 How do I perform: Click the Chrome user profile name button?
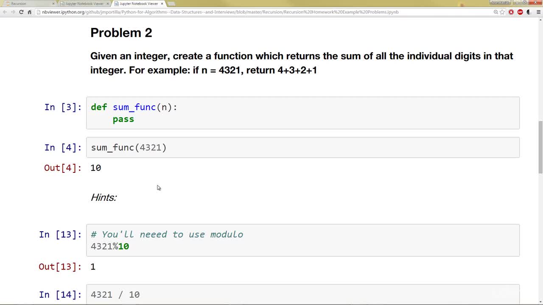click(500, 3)
